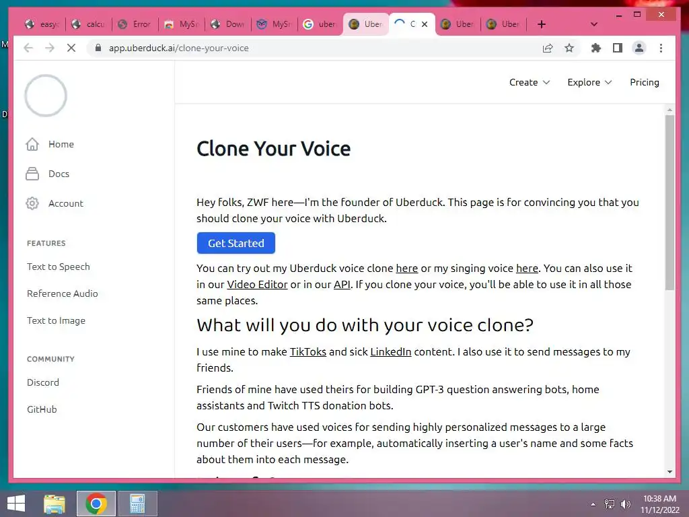Bookmark this page with the star icon
Viewport: 689px width, 517px height.
tap(569, 48)
